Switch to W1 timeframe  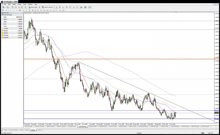coord(60,10)
